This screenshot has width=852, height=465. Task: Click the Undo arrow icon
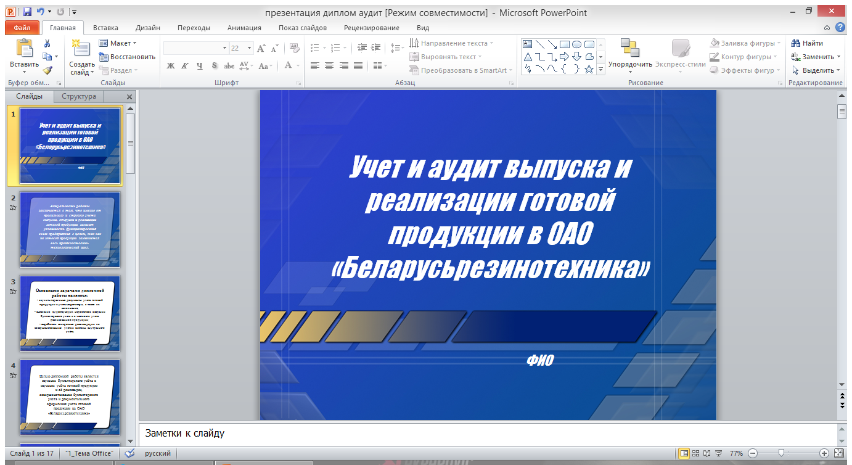tap(41, 12)
